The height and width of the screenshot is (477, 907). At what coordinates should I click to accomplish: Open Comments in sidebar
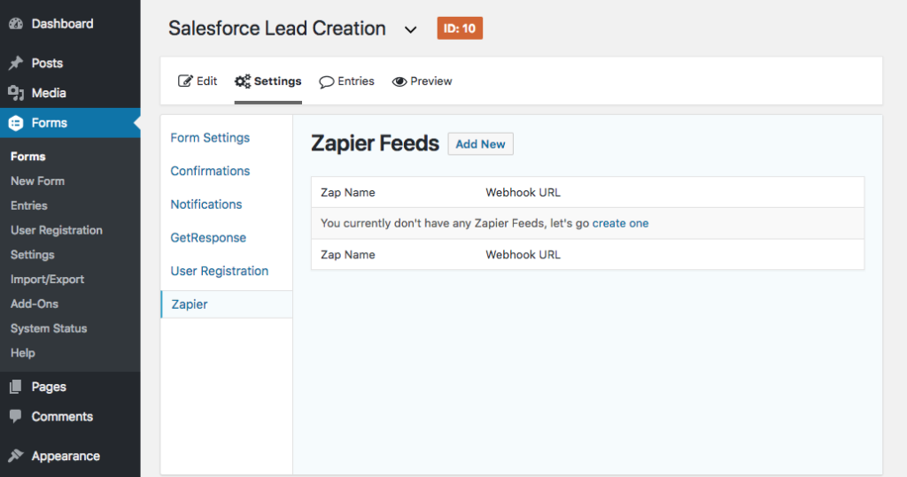[62, 416]
